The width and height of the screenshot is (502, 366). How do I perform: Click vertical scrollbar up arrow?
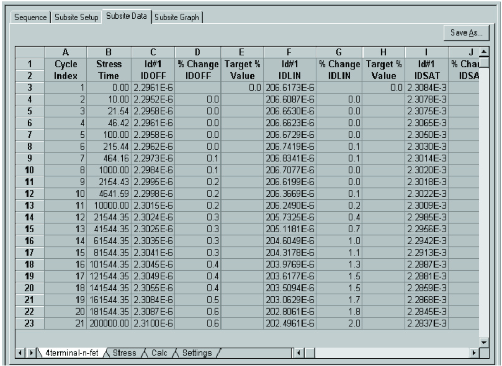[x=484, y=50]
